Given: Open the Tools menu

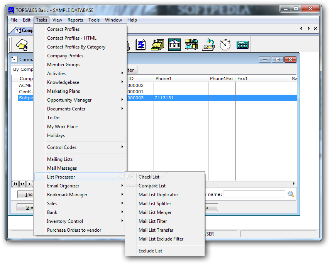Looking at the screenshot, I should tap(94, 20).
